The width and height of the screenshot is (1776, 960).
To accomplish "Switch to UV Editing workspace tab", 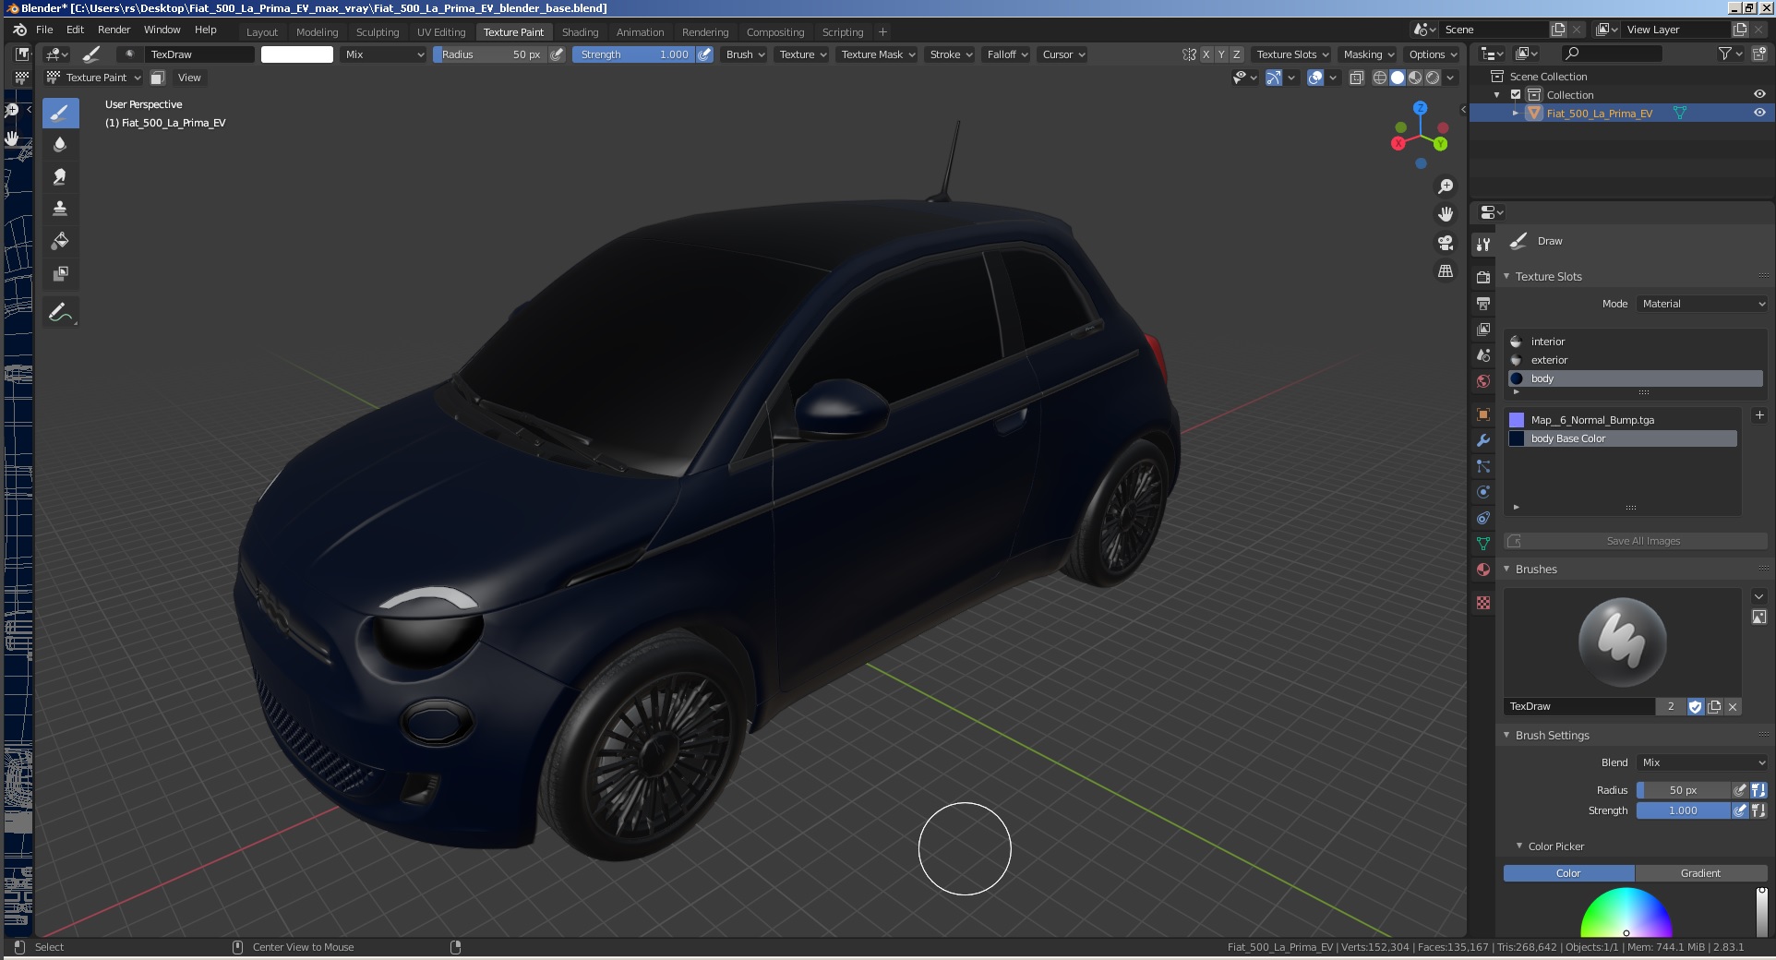I will coord(441,32).
